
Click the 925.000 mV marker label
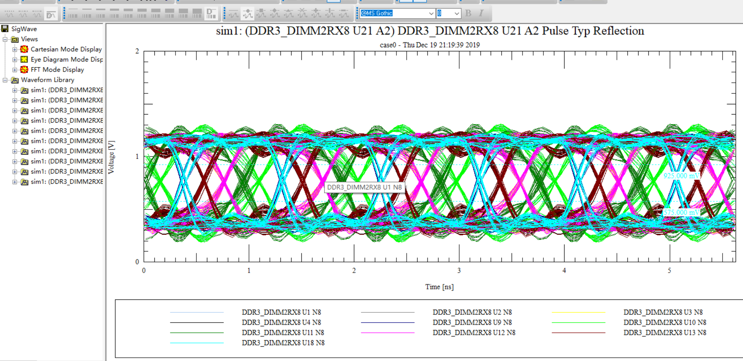(681, 176)
